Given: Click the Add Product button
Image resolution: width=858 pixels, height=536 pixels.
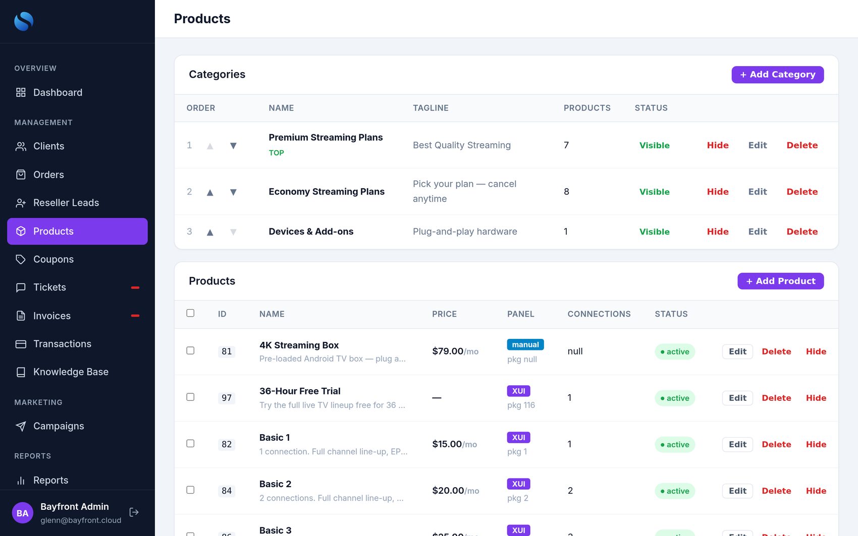Looking at the screenshot, I should (x=781, y=281).
